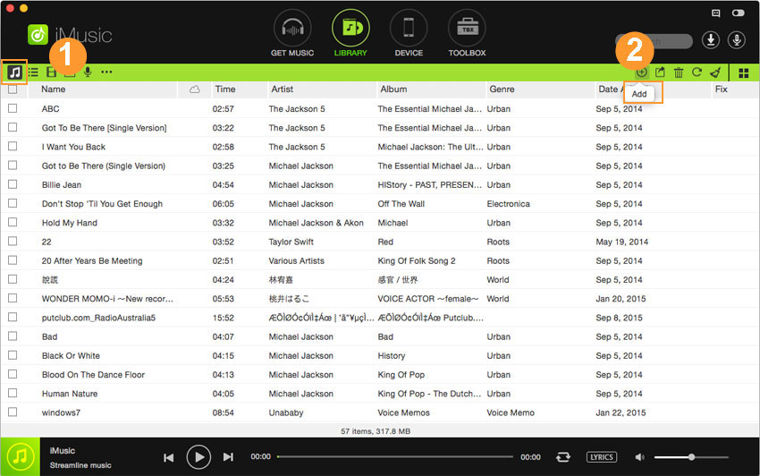
Task: Check the box for Bad
Action: (x=13, y=336)
